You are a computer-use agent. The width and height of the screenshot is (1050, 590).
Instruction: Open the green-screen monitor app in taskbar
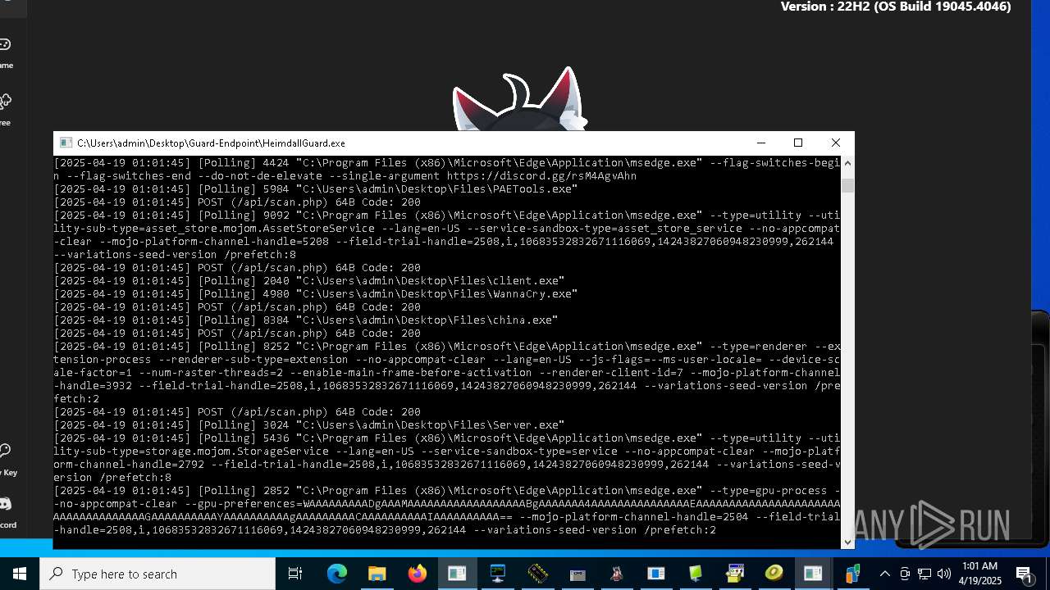497,574
